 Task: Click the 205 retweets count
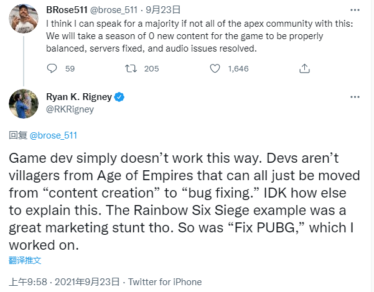tap(151, 68)
